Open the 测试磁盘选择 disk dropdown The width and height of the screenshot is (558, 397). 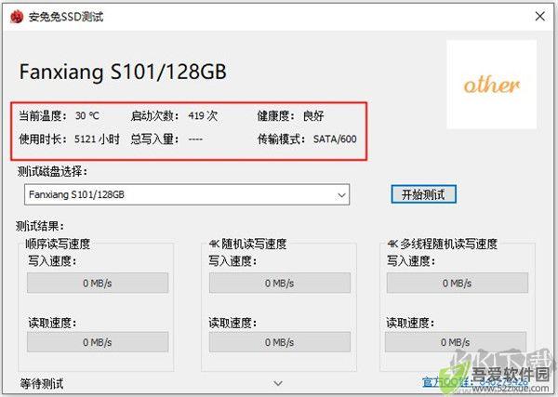click(187, 194)
